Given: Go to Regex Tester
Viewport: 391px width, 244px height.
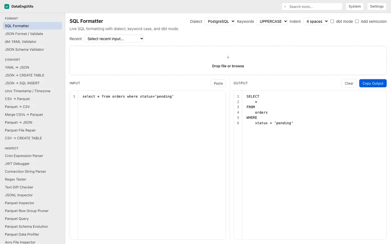Looking at the screenshot, I should point(32,179).
